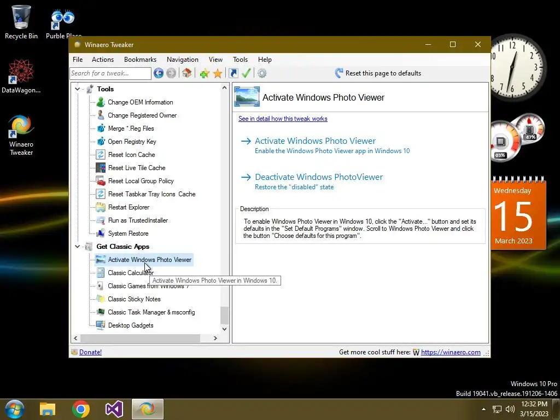Click tree vertical scrollbar up arrow

(224, 87)
